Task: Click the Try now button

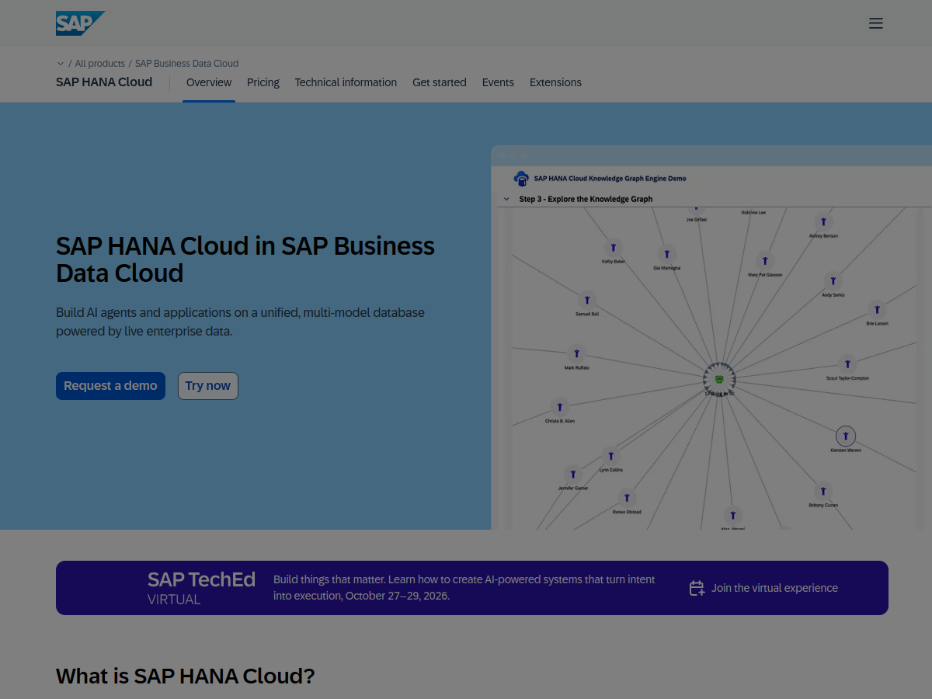Action: click(208, 386)
